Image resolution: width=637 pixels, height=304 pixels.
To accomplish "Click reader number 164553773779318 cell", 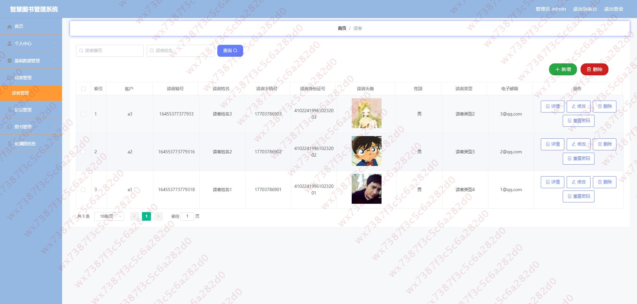I will click(x=177, y=190).
